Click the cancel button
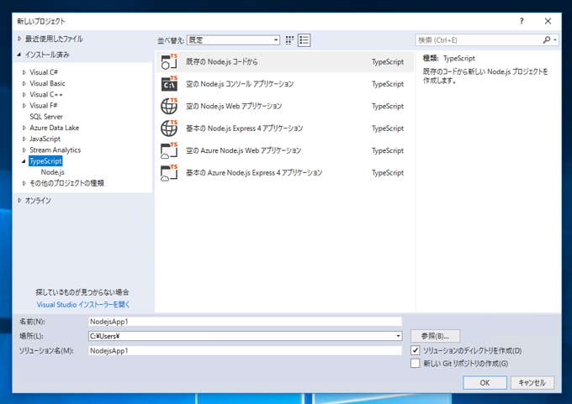This screenshot has width=572, height=404. [532, 382]
